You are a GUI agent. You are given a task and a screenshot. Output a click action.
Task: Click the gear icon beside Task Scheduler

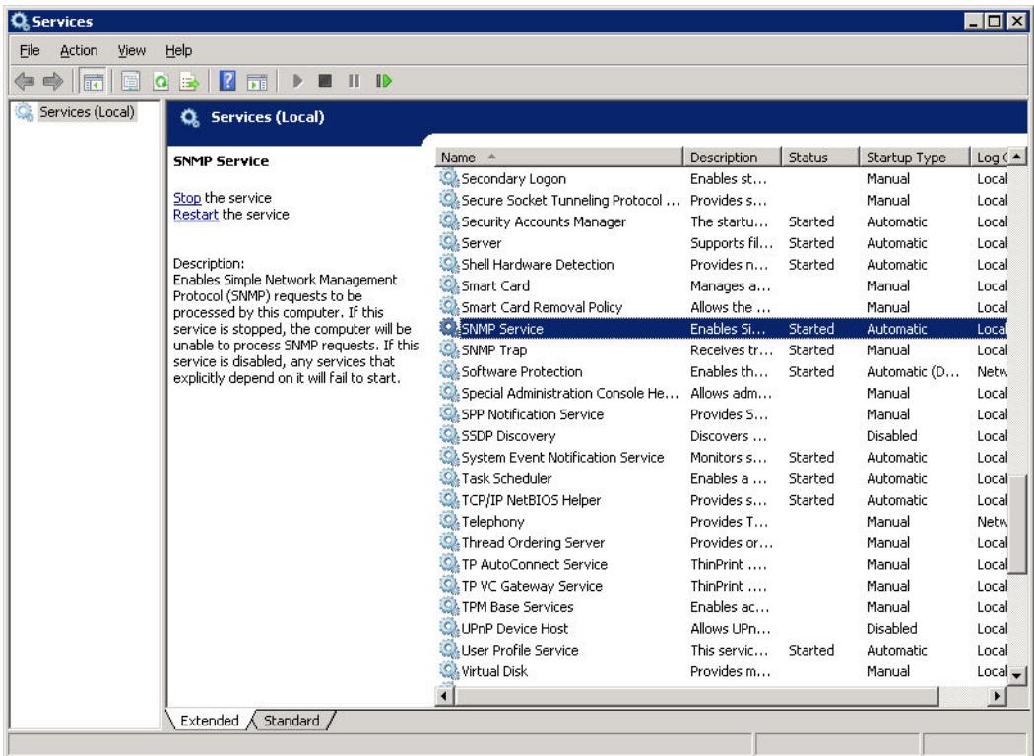click(x=449, y=477)
